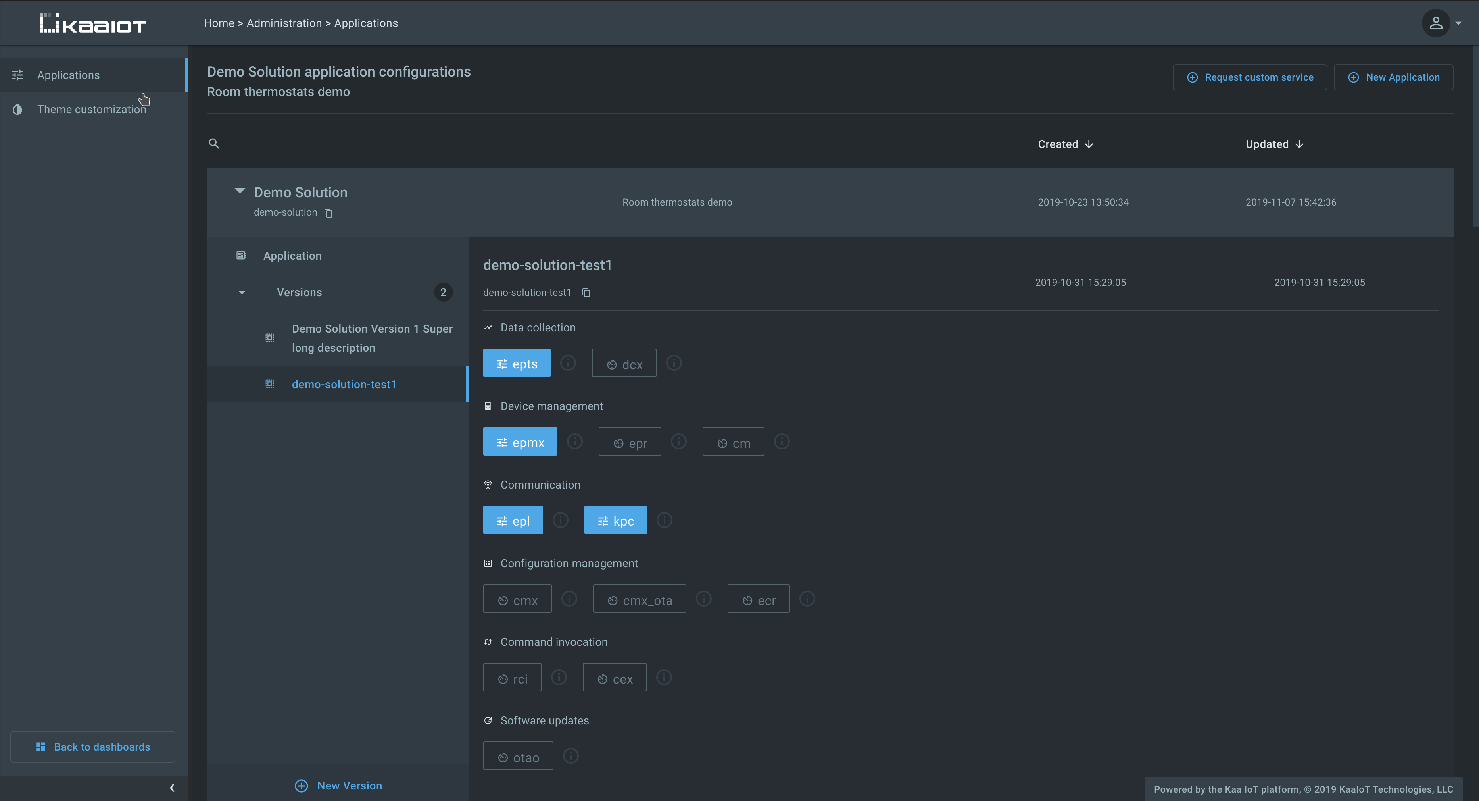Enable the otao service
The height and width of the screenshot is (801, 1479).
tap(518, 756)
